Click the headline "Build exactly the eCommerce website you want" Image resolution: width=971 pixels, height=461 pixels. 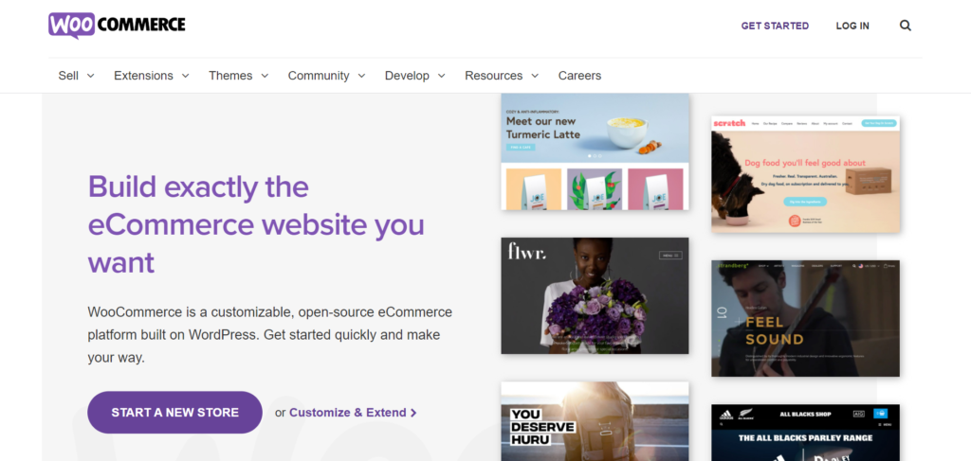(x=256, y=223)
